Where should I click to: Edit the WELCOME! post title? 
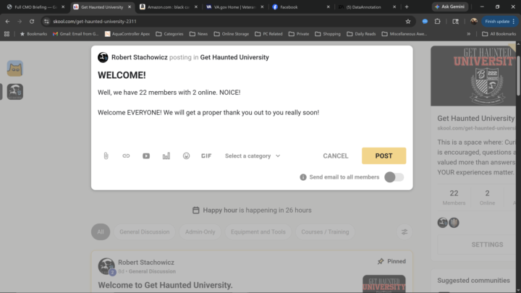tap(122, 75)
